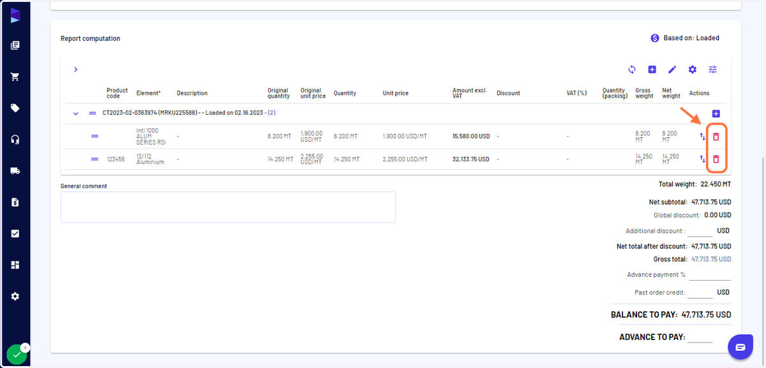766x368 pixels.
Task: Open the headset support sidebar icon
Action: click(x=15, y=140)
